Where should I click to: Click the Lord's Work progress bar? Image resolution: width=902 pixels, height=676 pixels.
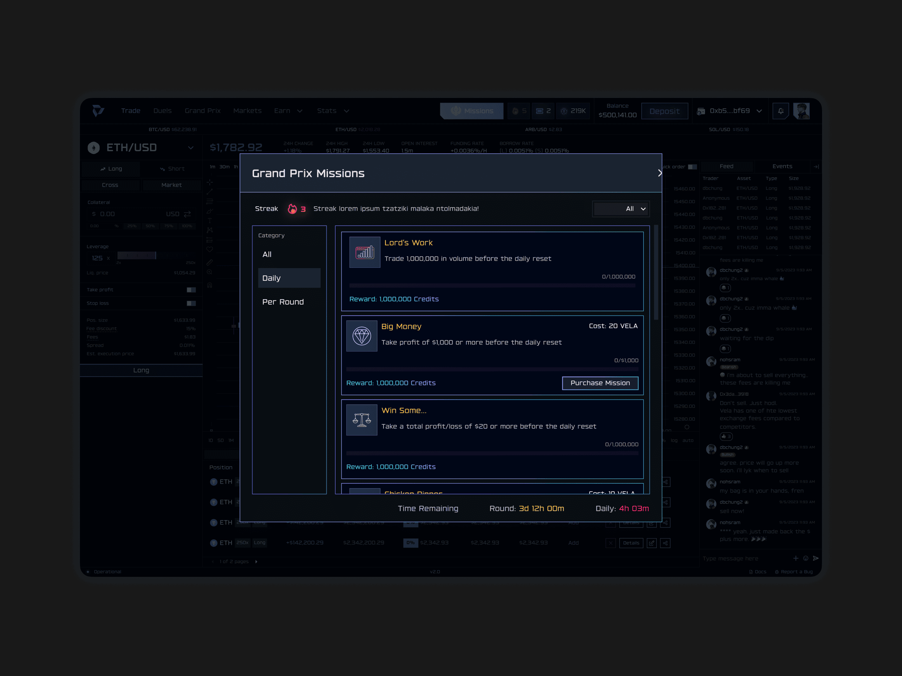pos(492,286)
